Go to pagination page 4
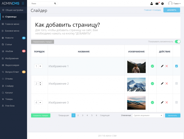Viewport: 184px width, 139px height. (87, 115)
